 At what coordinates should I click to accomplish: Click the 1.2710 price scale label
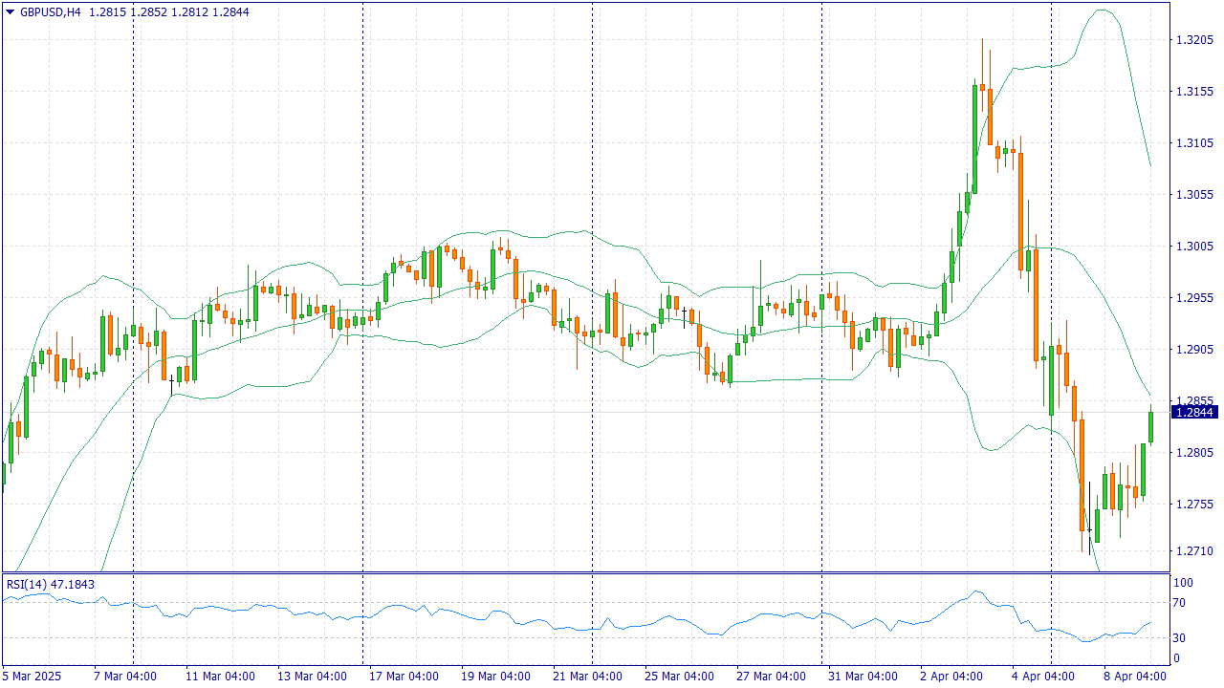(x=1193, y=551)
